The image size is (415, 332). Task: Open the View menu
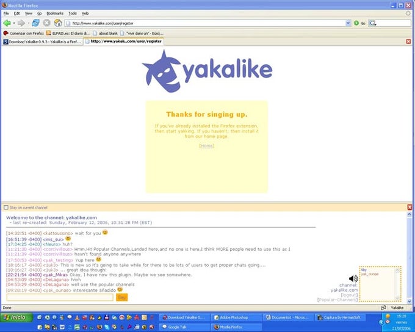[x=28, y=13]
